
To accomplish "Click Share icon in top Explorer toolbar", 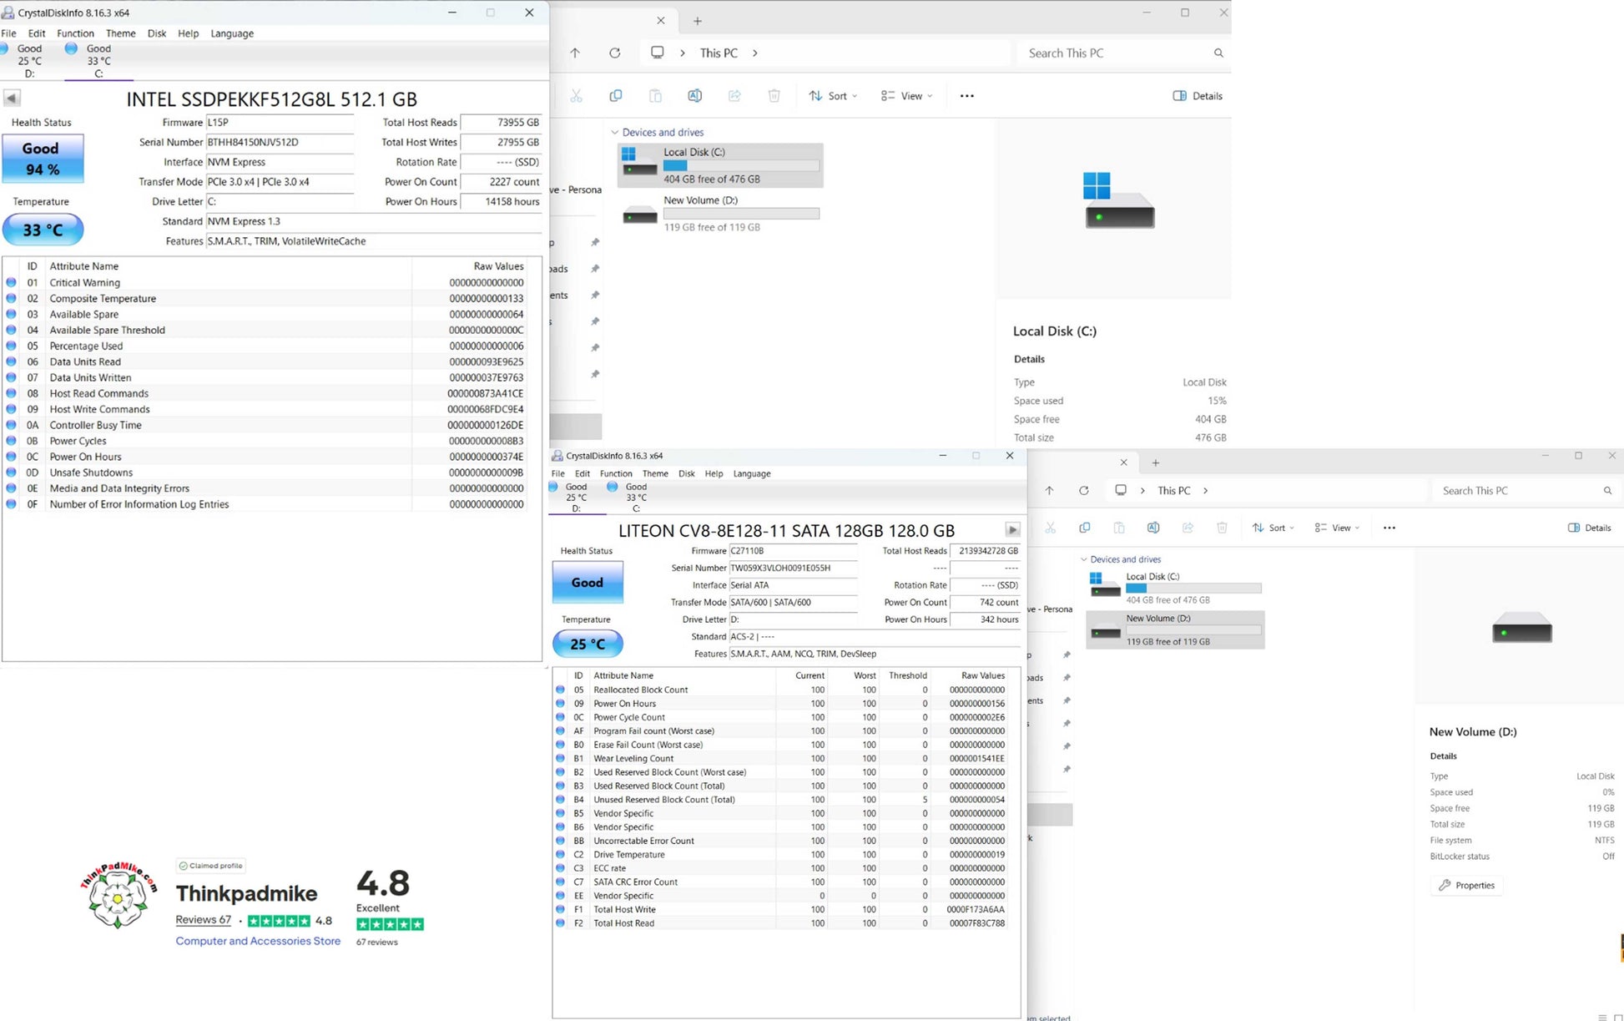I will (734, 96).
